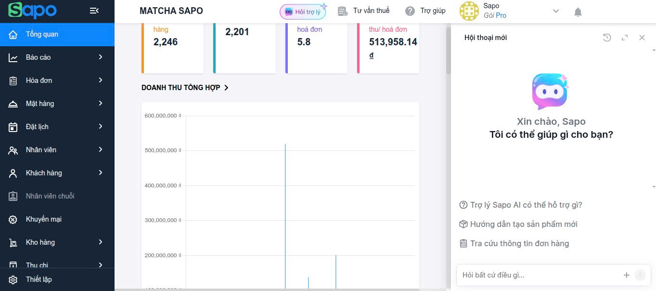Expand the Báo cáo submenu chevron

(101, 57)
